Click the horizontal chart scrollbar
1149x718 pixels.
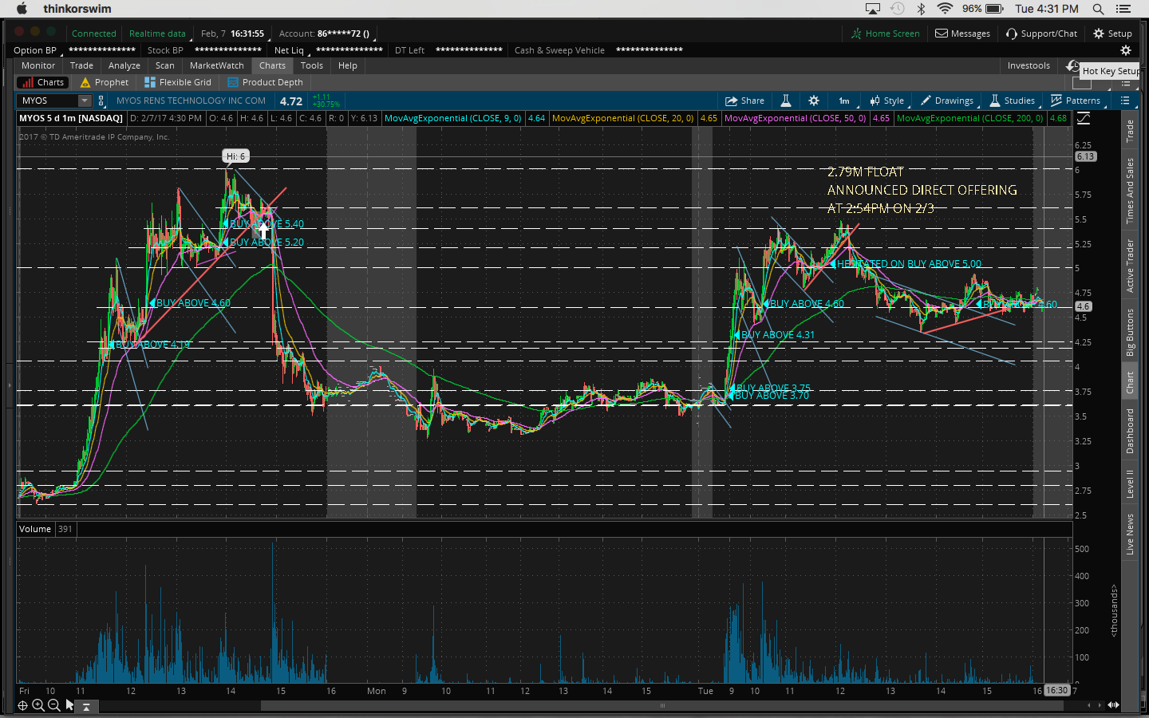tap(662, 705)
